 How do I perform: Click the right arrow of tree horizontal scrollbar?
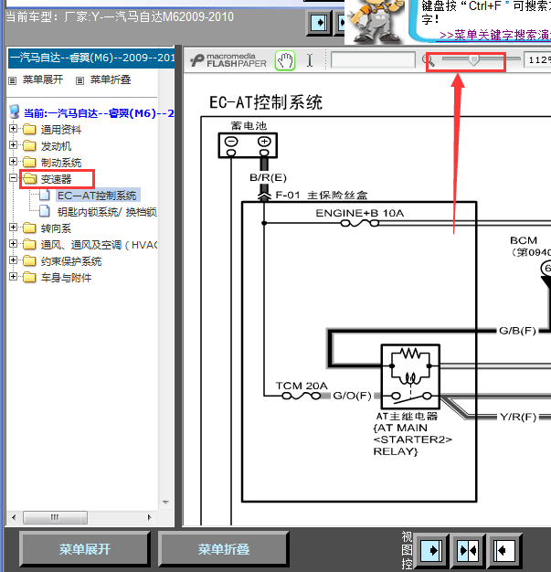click(x=149, y=517)
